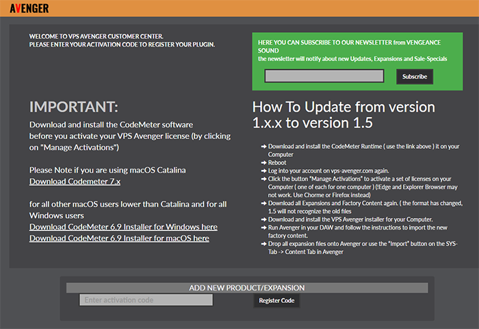Screen dimensions: 479x329
Task: Click the Register Code button
Action: (x=276, y=300)
